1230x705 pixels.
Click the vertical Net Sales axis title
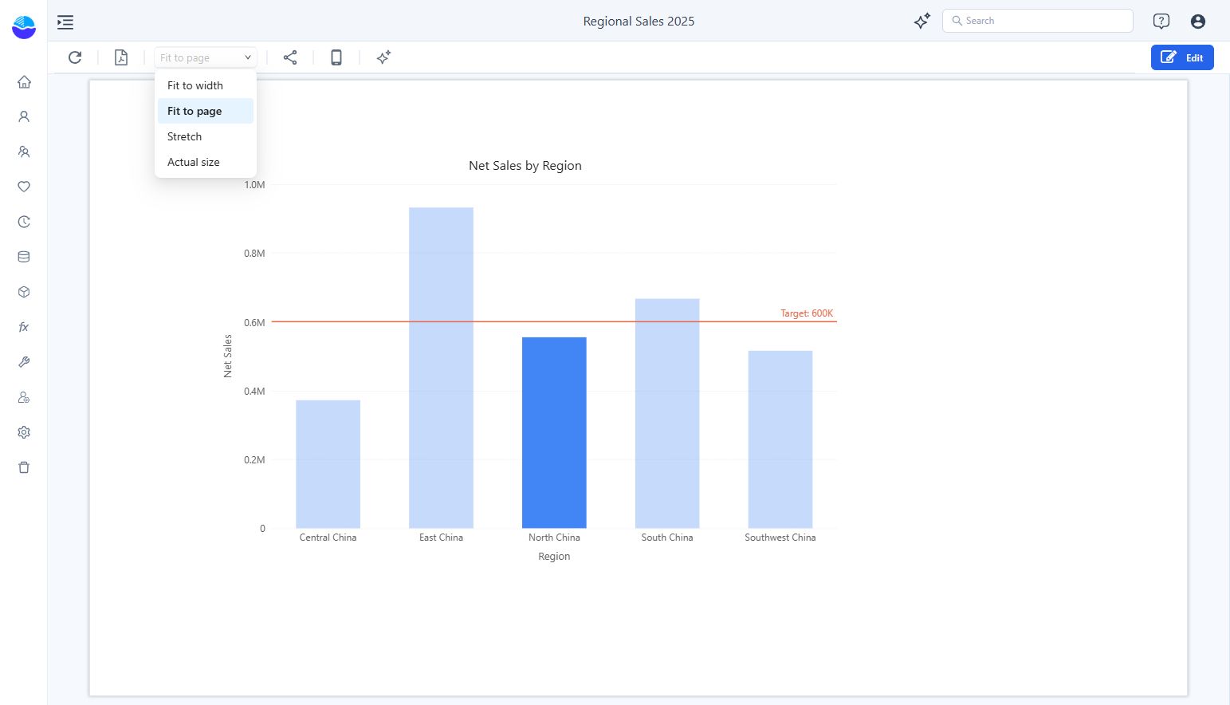[x=228, y=356]
